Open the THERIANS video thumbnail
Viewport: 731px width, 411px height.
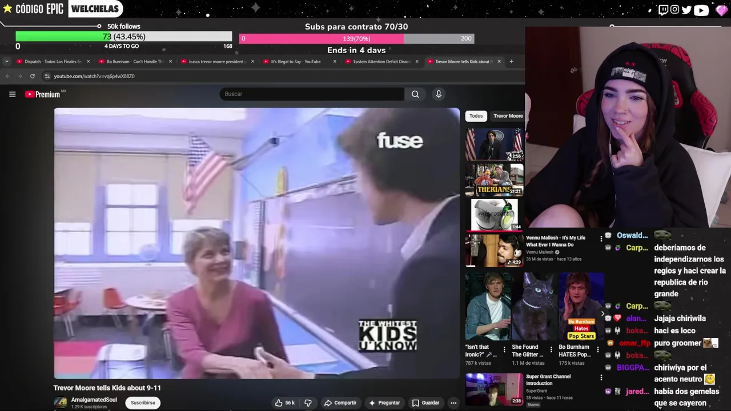pyautogui.click(x=494, y=180)
